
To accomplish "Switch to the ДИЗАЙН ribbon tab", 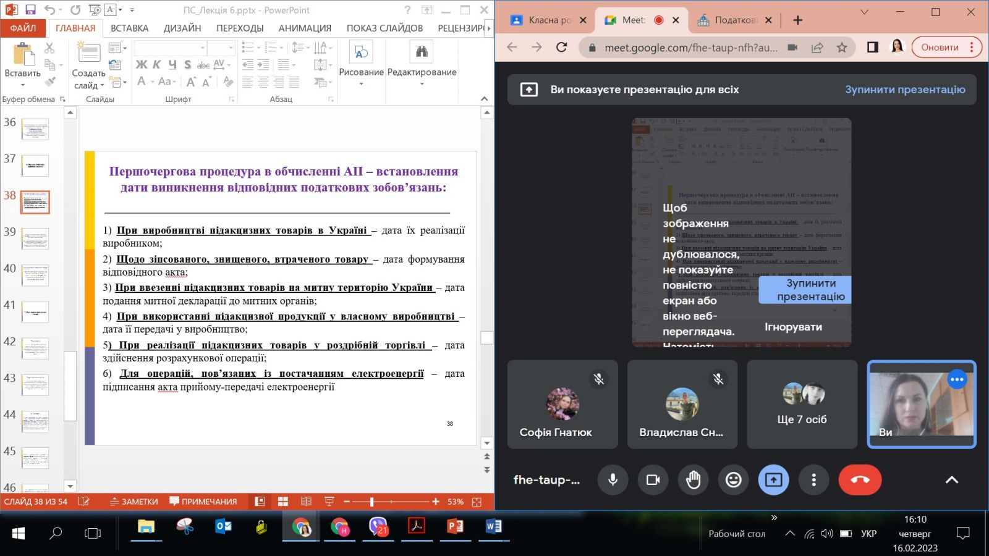I will [x=182, y=28].
